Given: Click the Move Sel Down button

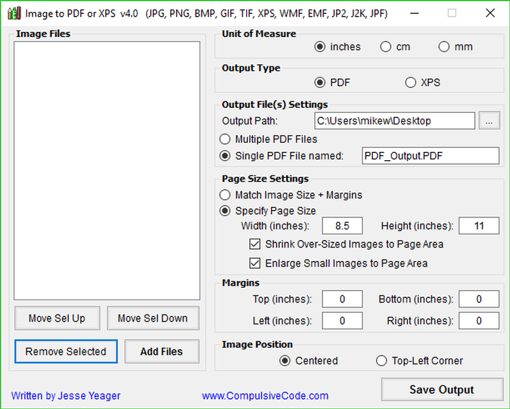Looking at the screenshot, I should pyautogui.click(x=153, y=318).
